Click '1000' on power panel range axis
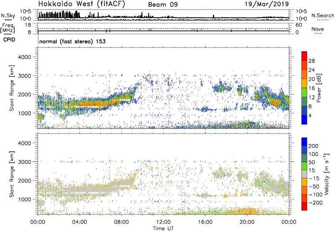This screenshot has height=231, width=334. 24,113
